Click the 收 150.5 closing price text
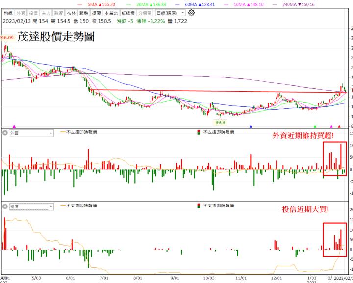Viewport: 353px width, 283px height. point(101,21)
